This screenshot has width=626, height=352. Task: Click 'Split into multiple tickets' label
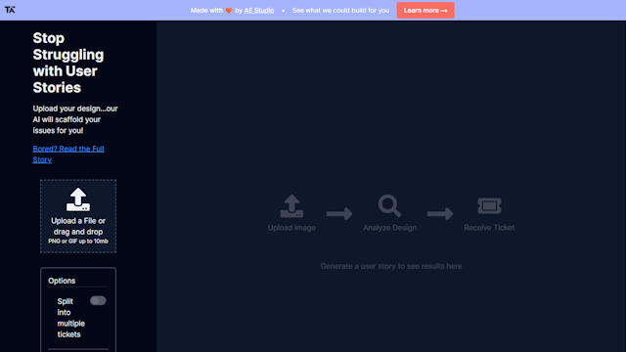tap(71, 318)
